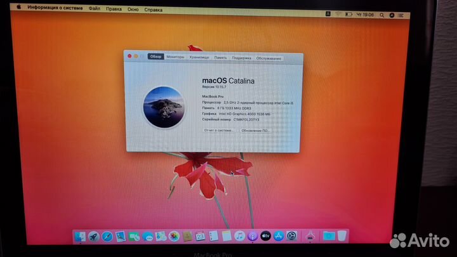The width and height of the screenshot is (457, 257).
Task: Open the Mail stamp icon in Dock
Action: pos(121,237)
